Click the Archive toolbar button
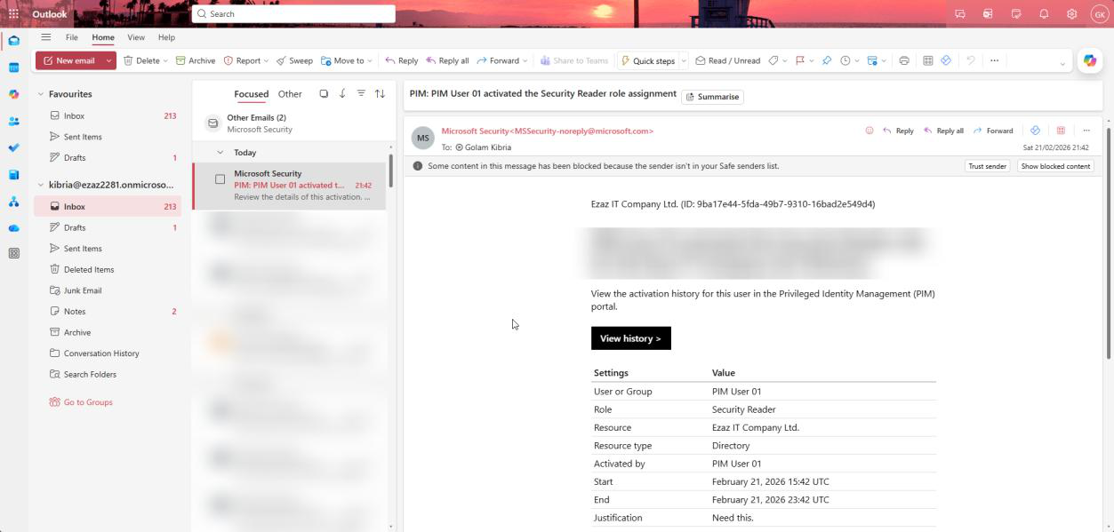 196,60
